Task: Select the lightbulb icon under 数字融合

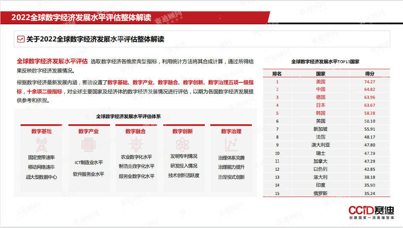Action: 136,144
